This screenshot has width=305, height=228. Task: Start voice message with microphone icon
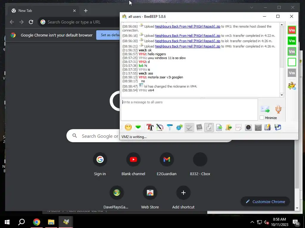[278, 109]
